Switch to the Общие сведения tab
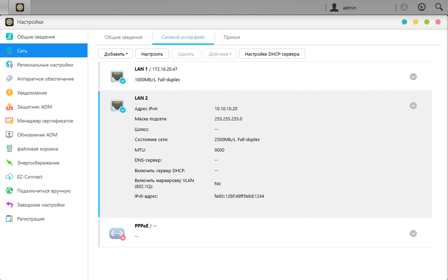Image resolution: width=448 pixels, height=280 pixels. coord(123,37)
